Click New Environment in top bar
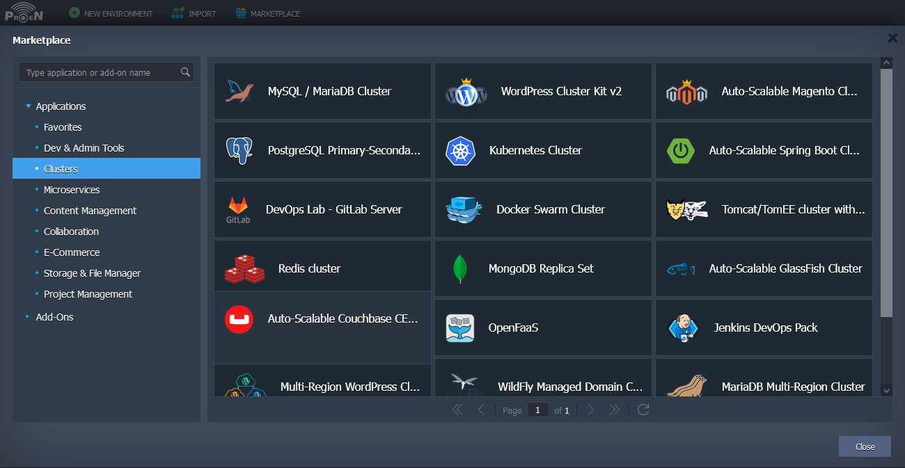The image size is (905, 468). click(x=111, y=13)
